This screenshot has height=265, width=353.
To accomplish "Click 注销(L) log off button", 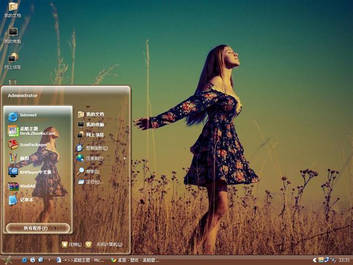I will tap(72, 244).
